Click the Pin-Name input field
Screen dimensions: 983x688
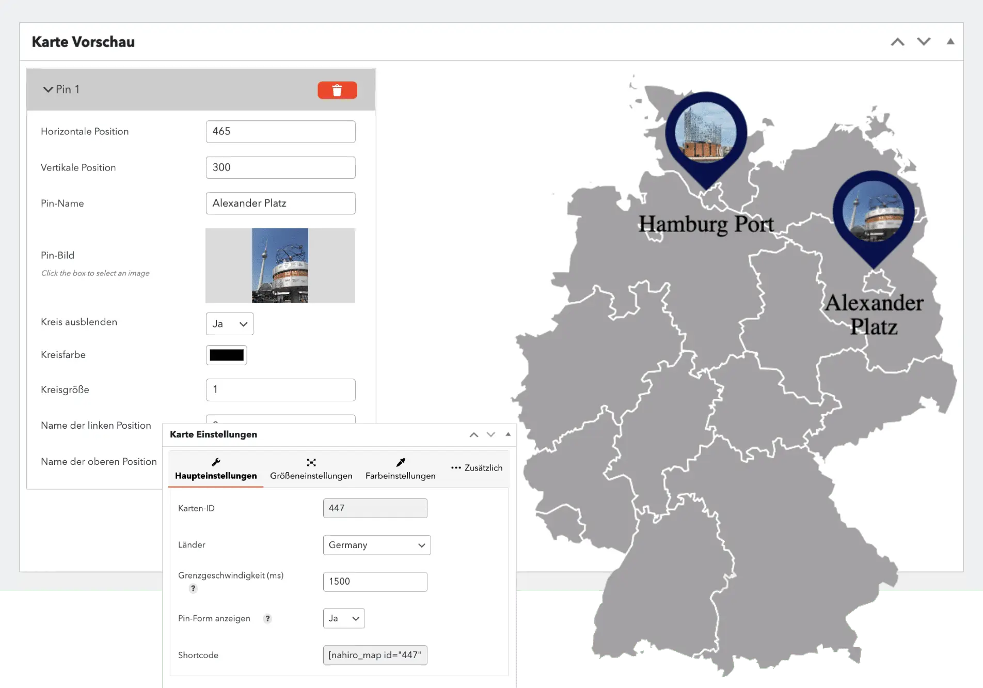280,204
